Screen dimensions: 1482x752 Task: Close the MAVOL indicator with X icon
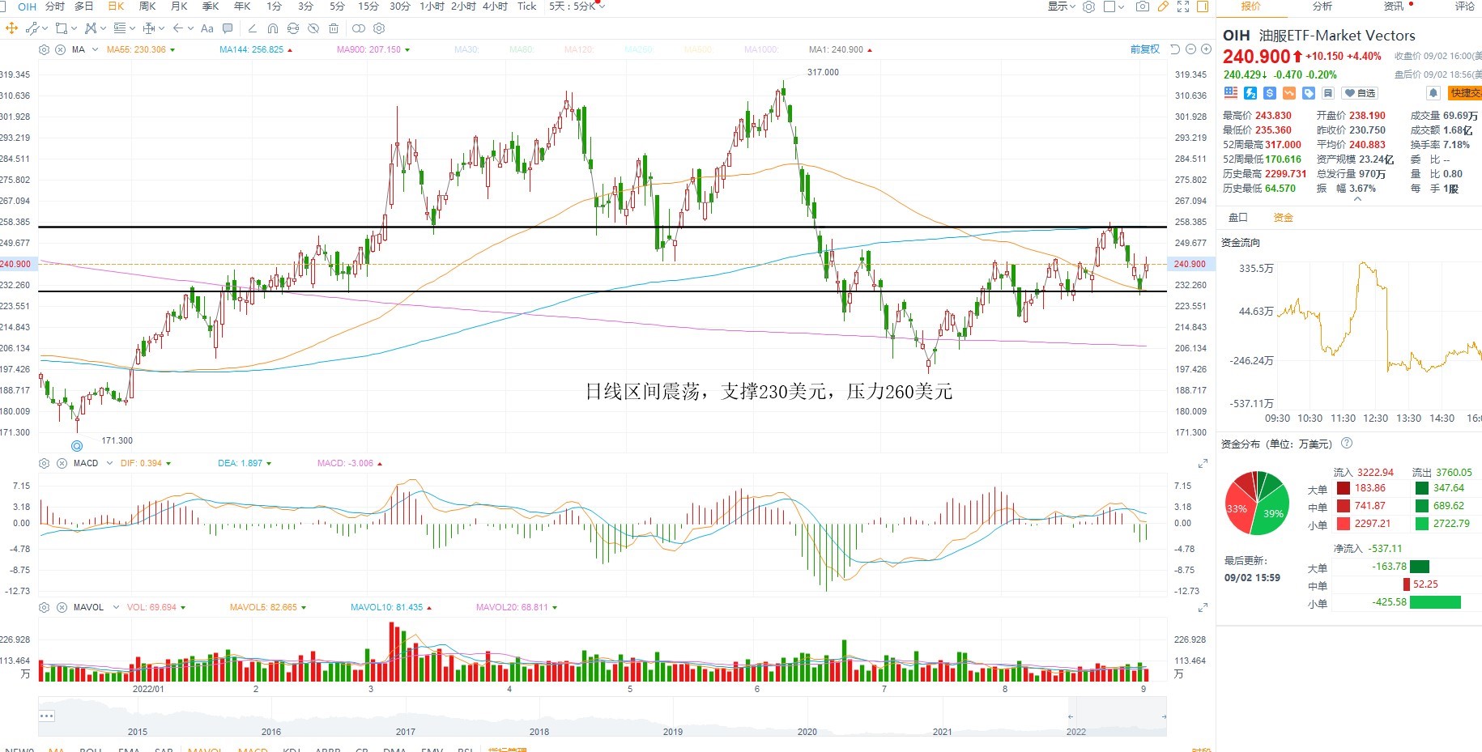click(x=62, y=607)
